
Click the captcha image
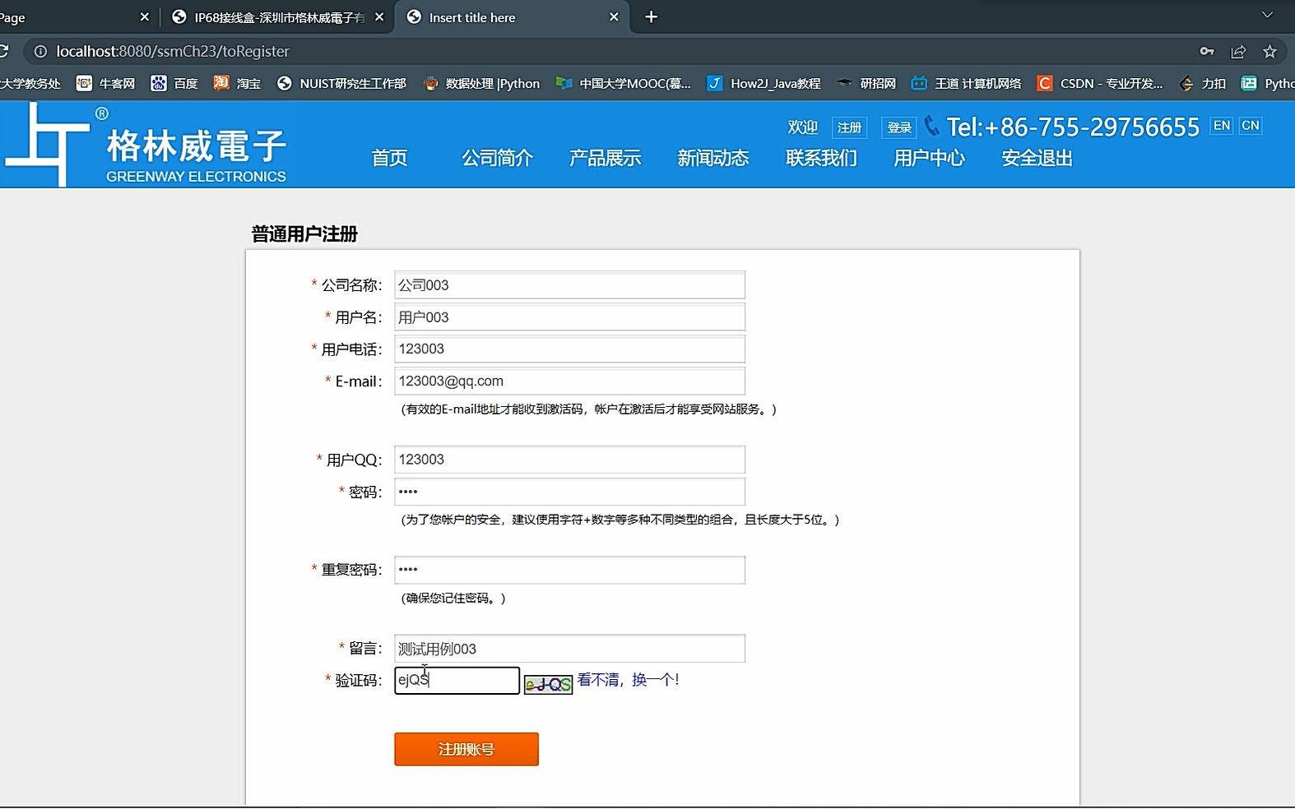(x=548, y=684)
